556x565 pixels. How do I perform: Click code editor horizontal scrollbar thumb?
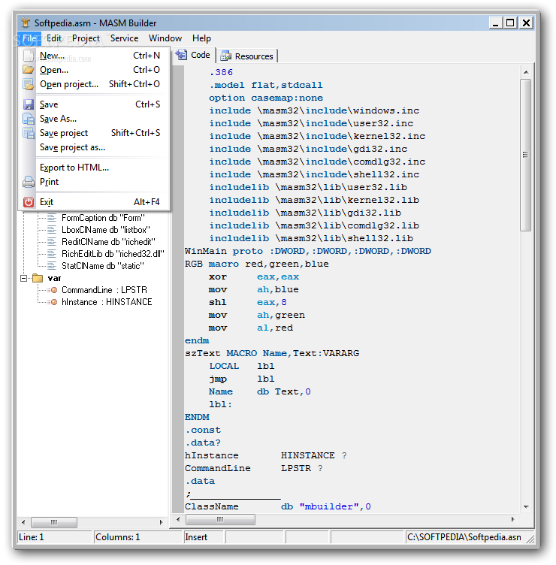220,519
